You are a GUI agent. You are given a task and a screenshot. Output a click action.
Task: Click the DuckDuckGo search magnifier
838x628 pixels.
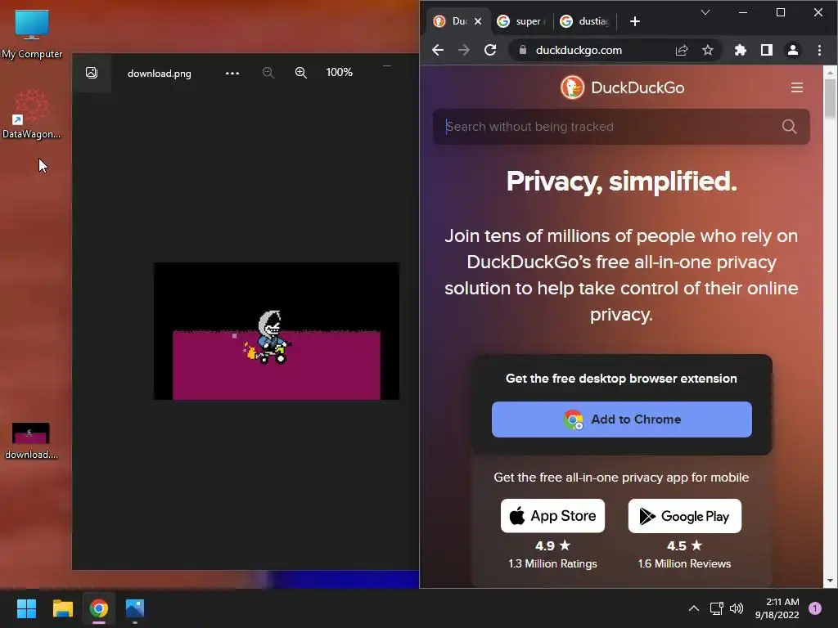point(789,127)
